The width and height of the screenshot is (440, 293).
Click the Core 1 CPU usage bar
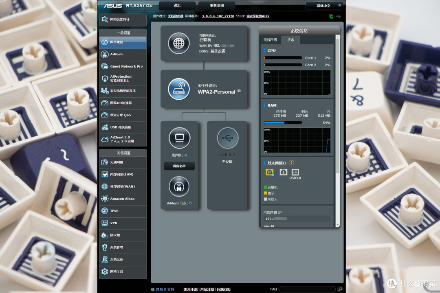point(283,58)
